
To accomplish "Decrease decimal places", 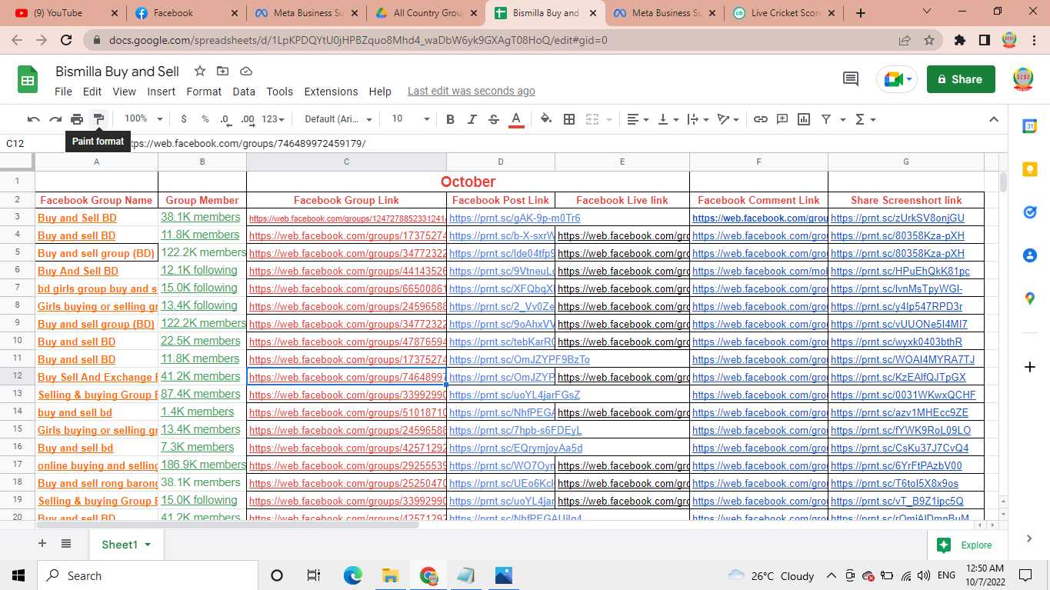I will click(225, 119).
